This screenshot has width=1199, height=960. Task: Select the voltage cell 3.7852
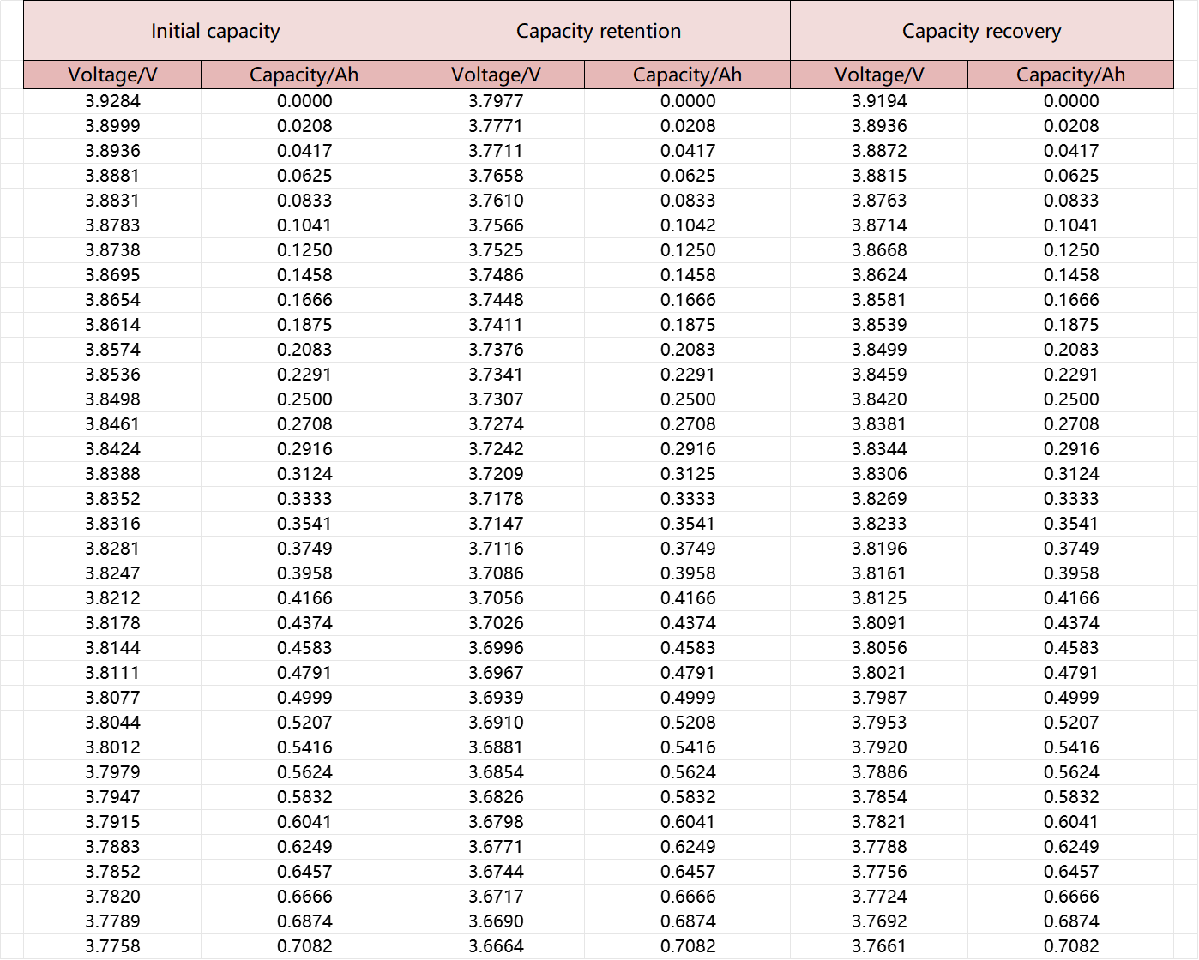tap(112, 872)
